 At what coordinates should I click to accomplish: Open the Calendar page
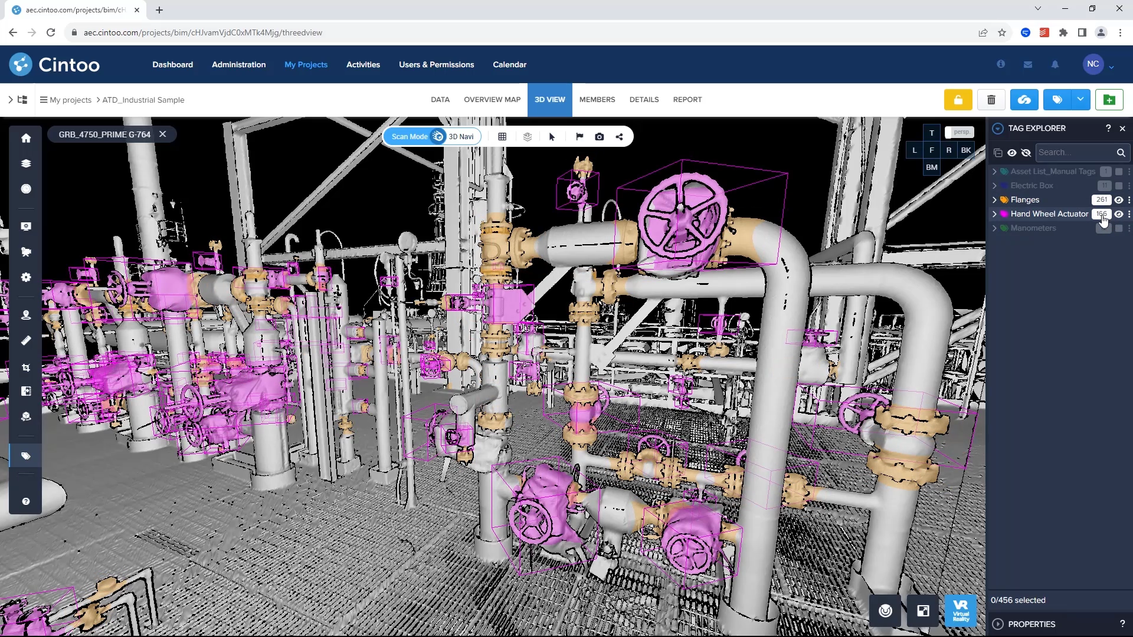click(x=509, y=65)
